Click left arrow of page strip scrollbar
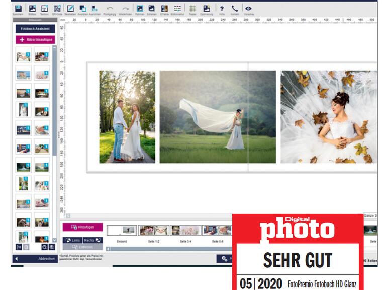The width and height of the screenshot is (387, 290). click(109, 249)
